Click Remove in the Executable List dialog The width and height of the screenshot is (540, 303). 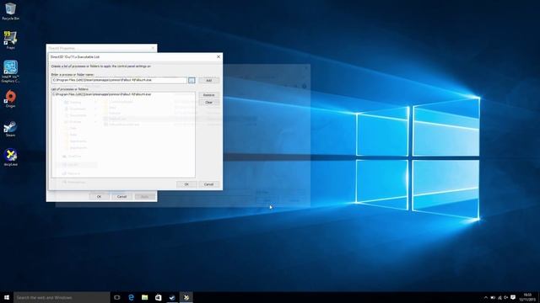[x=208, y=95]
